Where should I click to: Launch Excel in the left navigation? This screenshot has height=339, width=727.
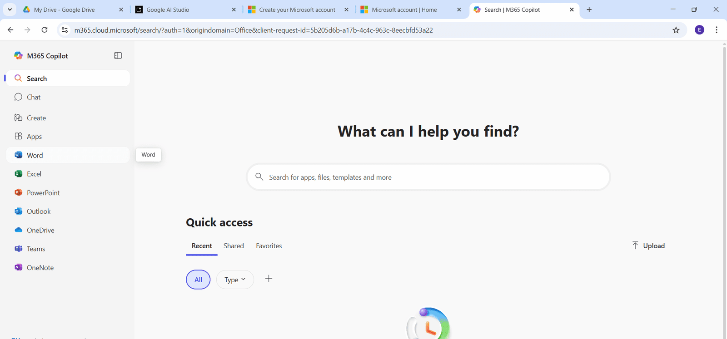pyautogui.click(x=34, y=174)
